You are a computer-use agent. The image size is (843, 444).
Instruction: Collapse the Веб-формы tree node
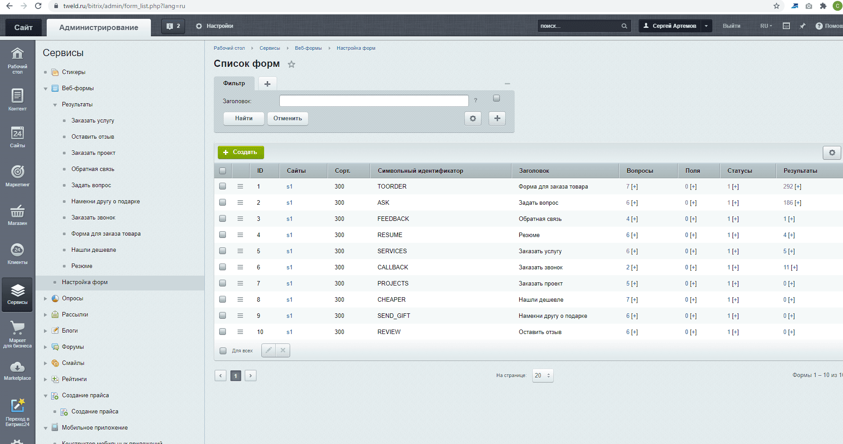click(x=45, y=88)
